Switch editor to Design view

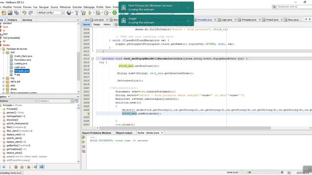coord(97,24)
